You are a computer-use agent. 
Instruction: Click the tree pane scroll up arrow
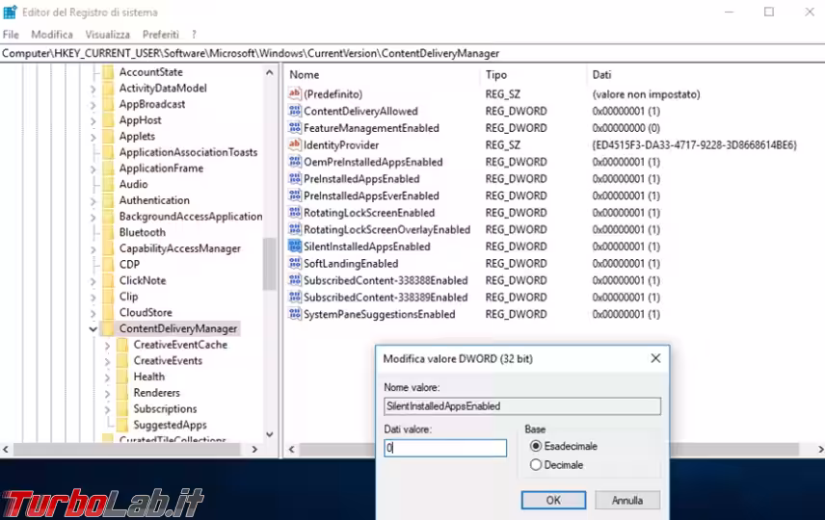pyautogui.click(x=270, y=72)
